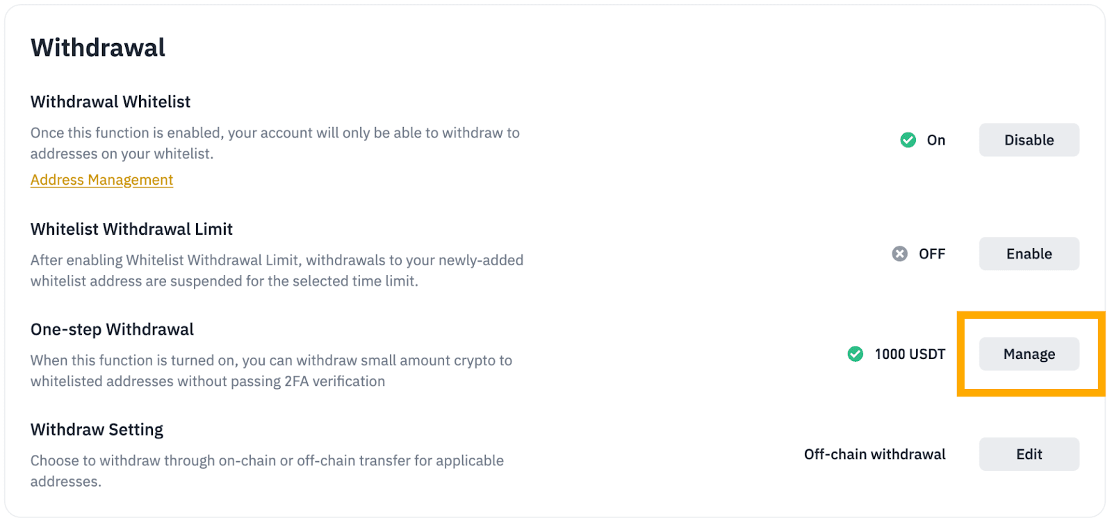Click the OFF status label
This screenshot has height=525, width=1112.
pyautogui.click(x=931, y=254)
